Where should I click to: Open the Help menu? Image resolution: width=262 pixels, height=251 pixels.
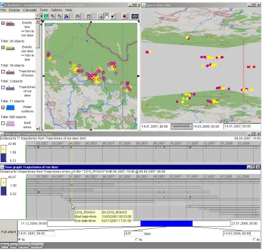(x=69, y=10)
